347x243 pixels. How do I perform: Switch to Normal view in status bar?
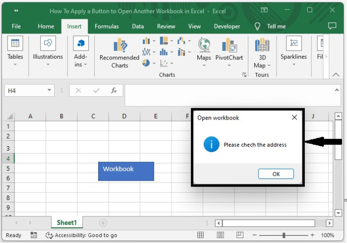201,235
